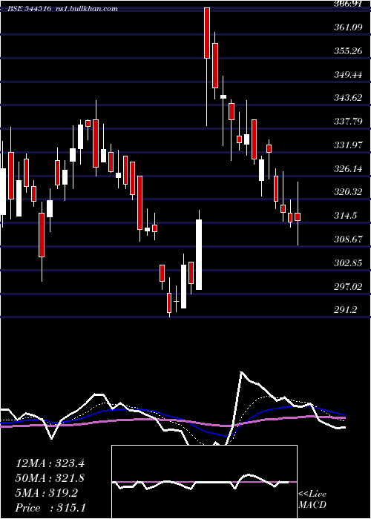Click the 5MA : 319.2 readout
The height and width of the screenshot is (519, 371).
click(x=47, y=493)
